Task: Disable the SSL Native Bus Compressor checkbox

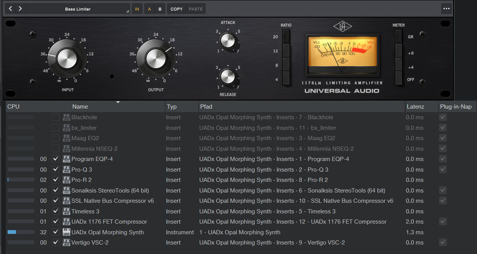Action: coord(56,201)
